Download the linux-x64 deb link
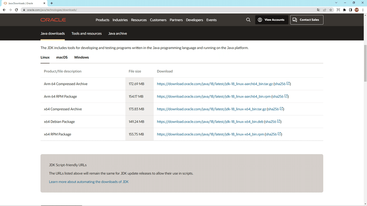The width and height of the screenshot is (367, 206). click(210, 121)
